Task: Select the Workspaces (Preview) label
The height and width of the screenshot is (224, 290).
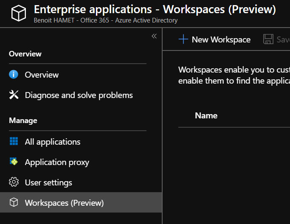Action: [64, 203]
